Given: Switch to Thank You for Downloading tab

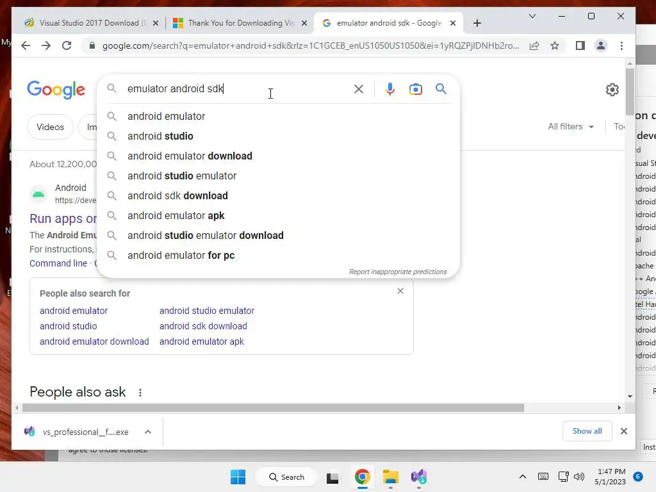Looking at the screenshot, I should click(238, 23).
